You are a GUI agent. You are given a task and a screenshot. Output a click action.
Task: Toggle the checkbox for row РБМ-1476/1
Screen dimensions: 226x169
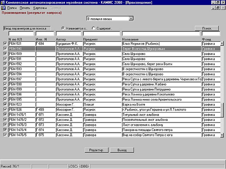(x=5, y=114)
